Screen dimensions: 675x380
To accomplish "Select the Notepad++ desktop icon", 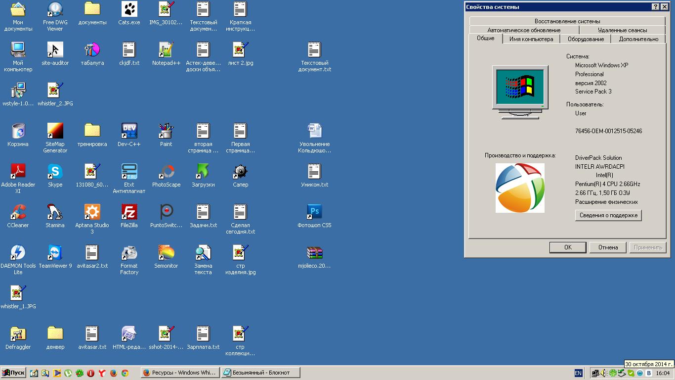I will 166,54.
